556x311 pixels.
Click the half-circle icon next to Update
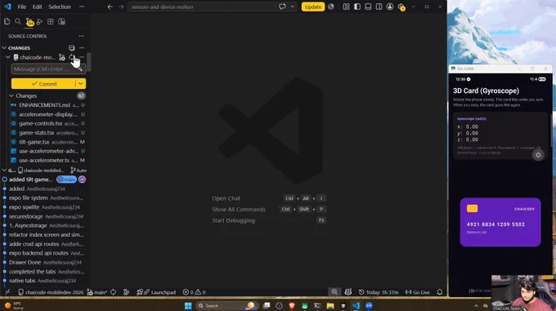[x=331, y=7]
